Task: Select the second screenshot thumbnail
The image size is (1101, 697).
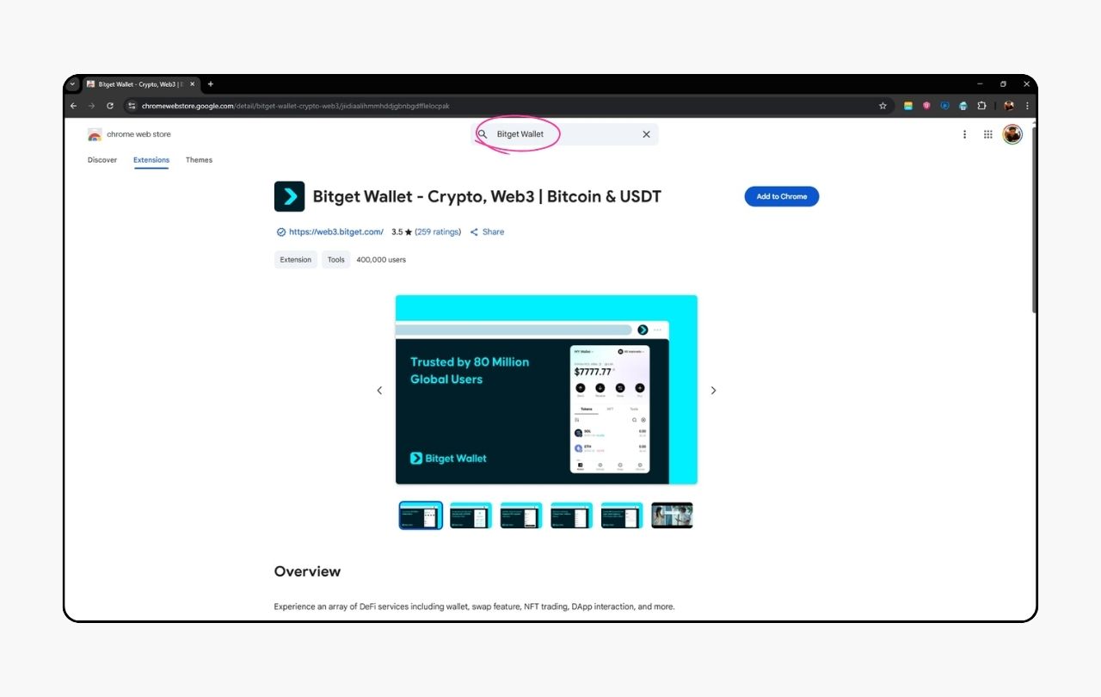Action: pyautogui.click(x=471, y=515)
